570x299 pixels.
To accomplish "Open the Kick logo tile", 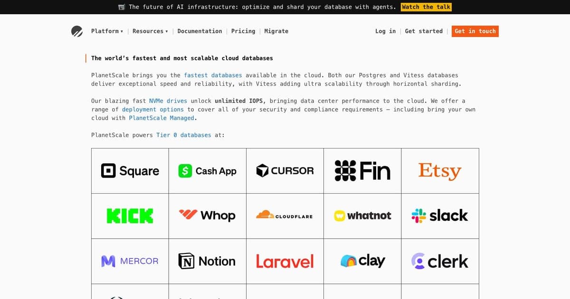I will 130,216.
